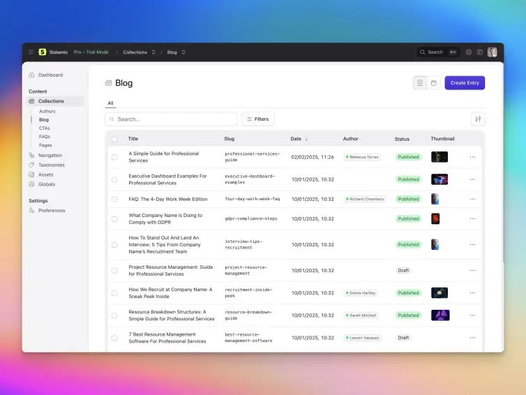Screen dimensions: 526x395
Task: Open thumbnail of executive-dashboard-examples entry
Action: click(439, 179)
